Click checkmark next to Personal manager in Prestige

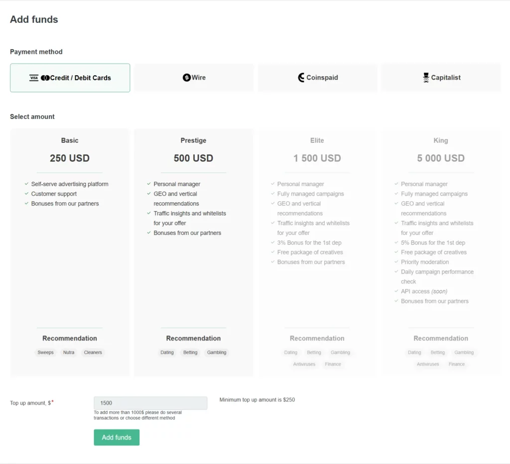coord(148,184)
